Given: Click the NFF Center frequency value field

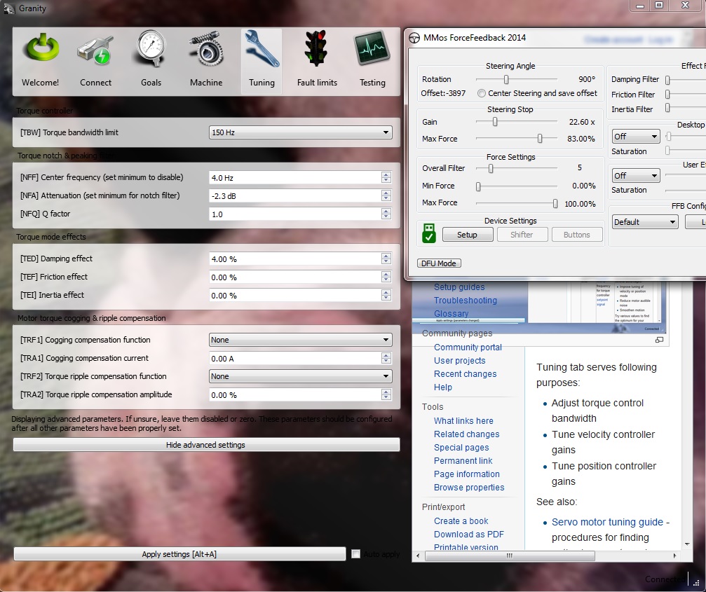Looking at the screenshot, I should (x=295, y=178).
